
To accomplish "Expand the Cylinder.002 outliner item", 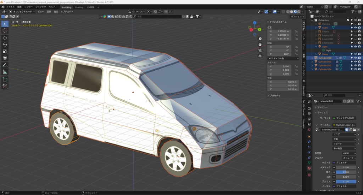I will click(312, 66).
